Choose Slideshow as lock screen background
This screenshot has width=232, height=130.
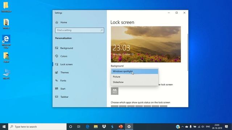tap(134, 82)
